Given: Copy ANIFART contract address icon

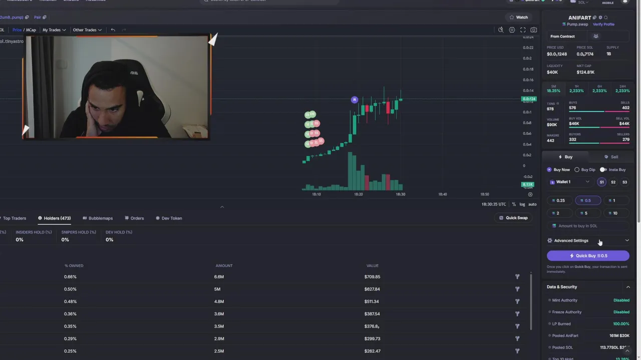Looking at the screenshot, I should (595, 17).
